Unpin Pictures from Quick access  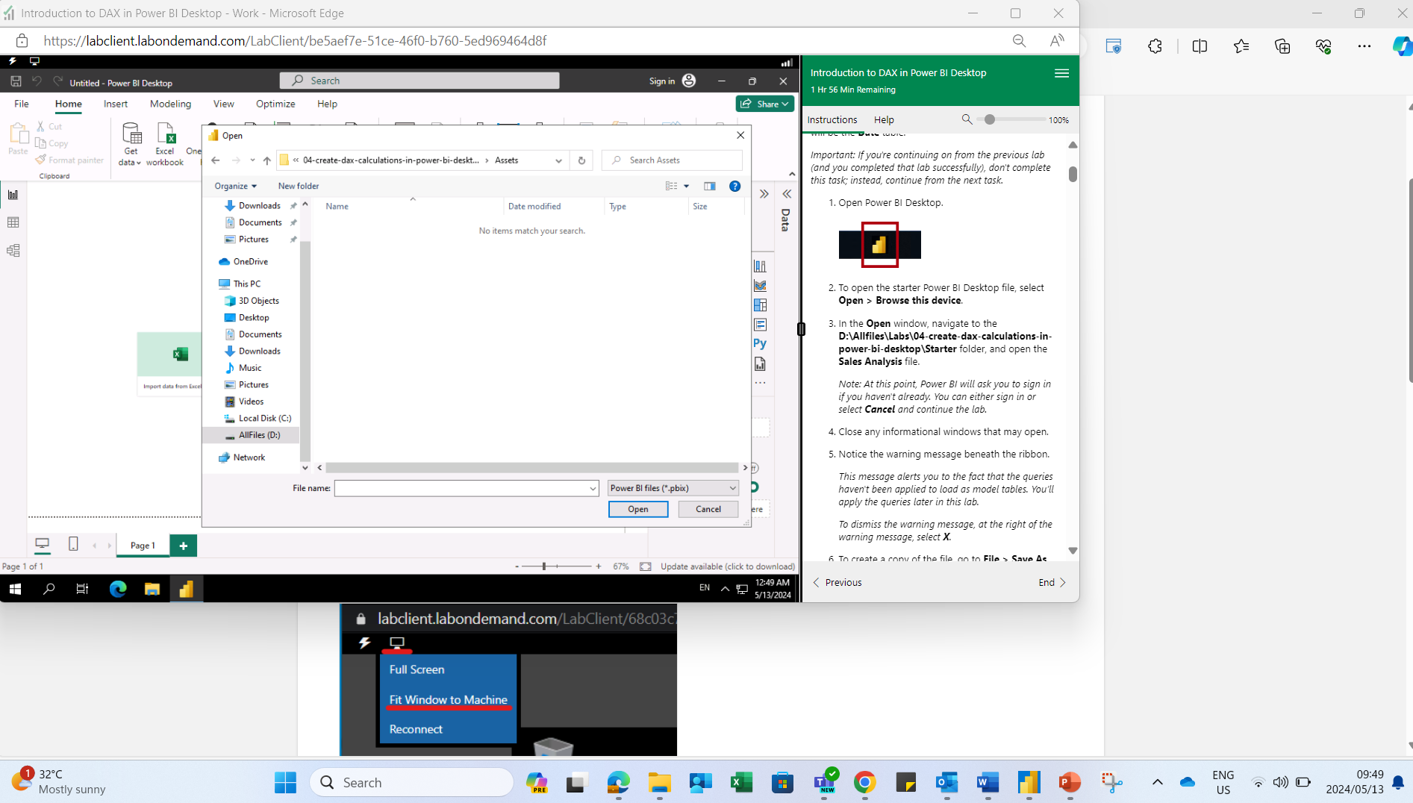point(293,239)
